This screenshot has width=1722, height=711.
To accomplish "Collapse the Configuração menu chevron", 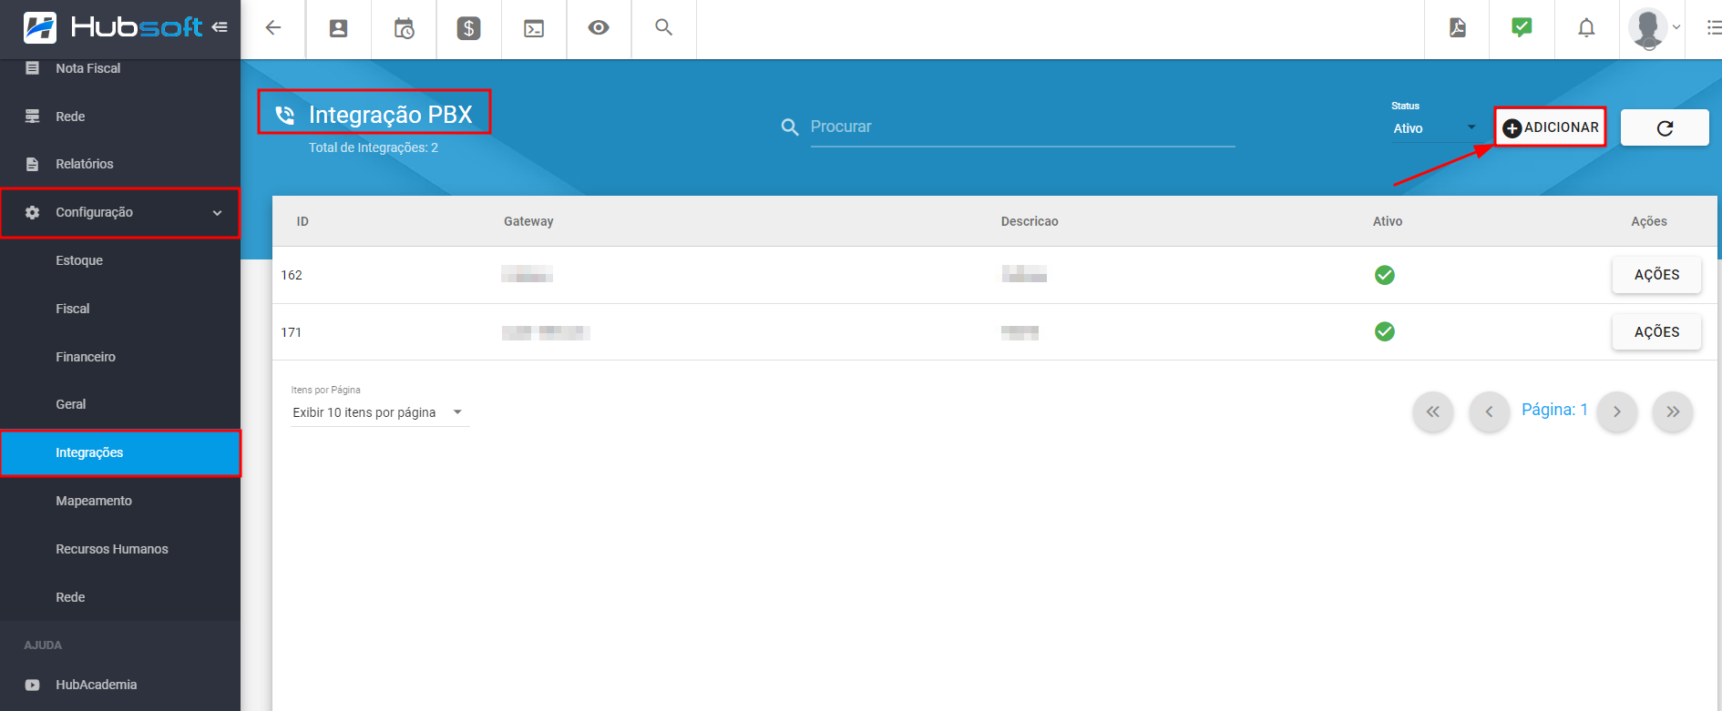I will (217, 213).
